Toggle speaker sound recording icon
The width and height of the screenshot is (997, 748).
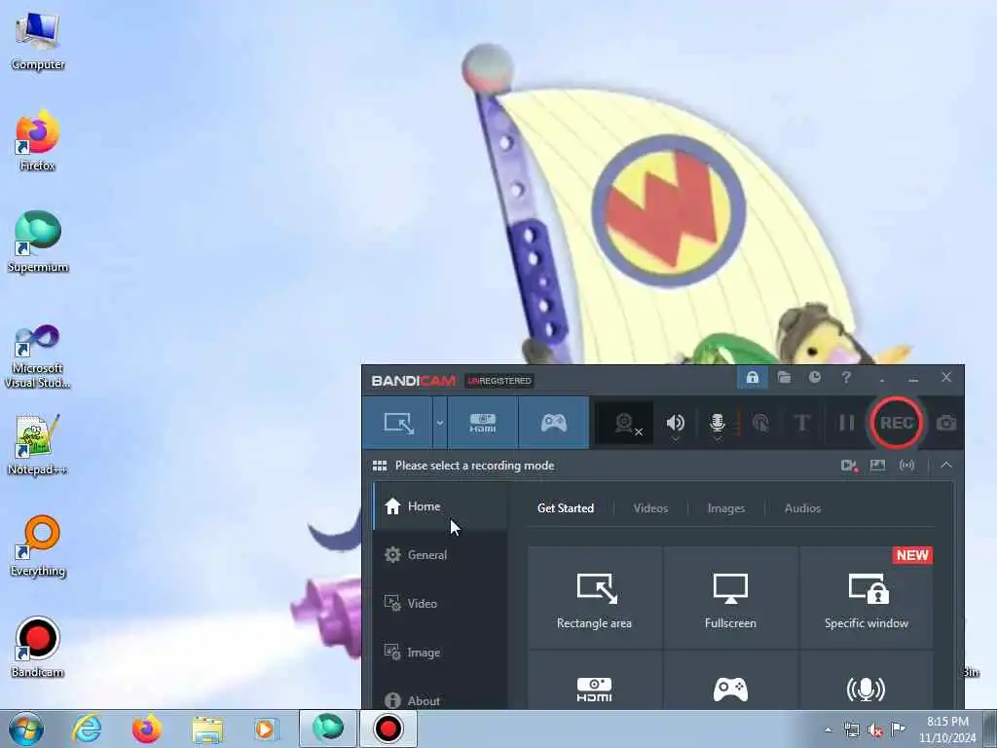(676, 424)
